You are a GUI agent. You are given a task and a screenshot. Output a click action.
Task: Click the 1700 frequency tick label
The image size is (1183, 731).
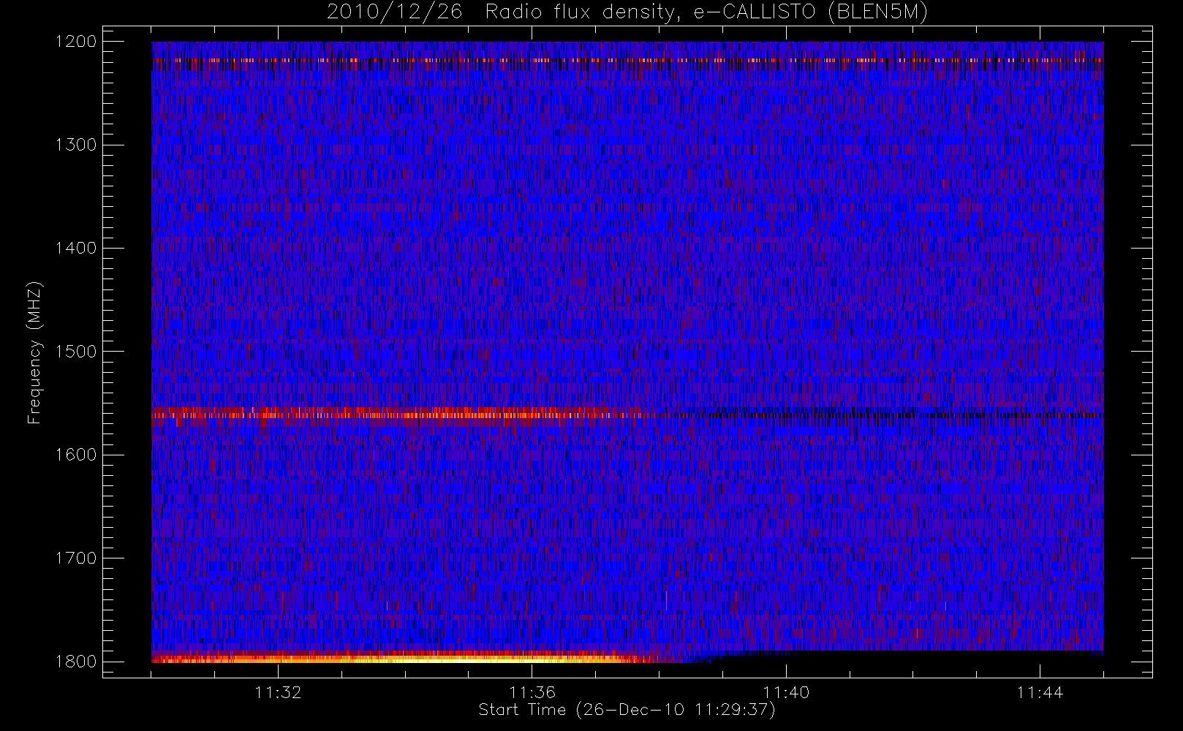pyautogui.click(x=76, y=558)
